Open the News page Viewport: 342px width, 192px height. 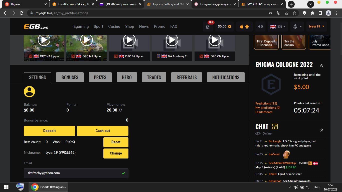(x=144, y=26)
